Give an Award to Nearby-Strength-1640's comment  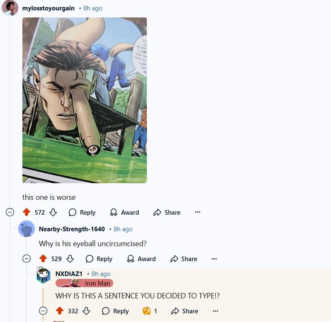point(141,259)
